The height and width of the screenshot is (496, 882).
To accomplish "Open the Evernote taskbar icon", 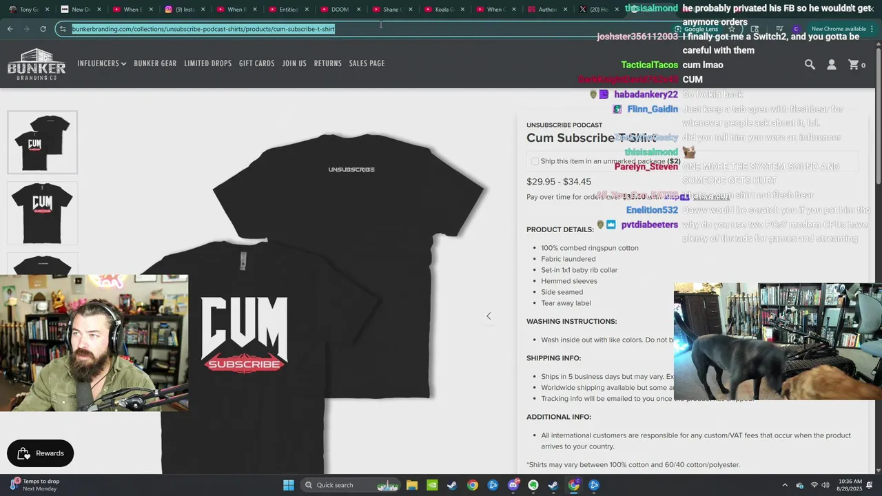I will coord(533,485).
